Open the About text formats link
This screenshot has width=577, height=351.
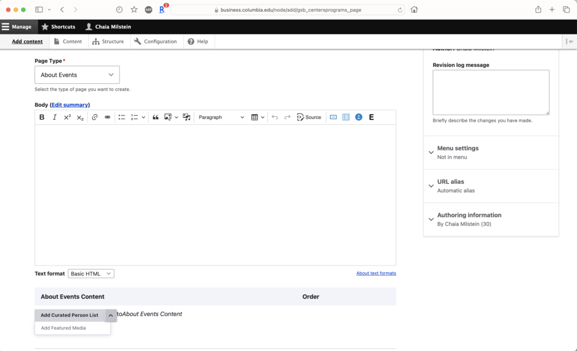(x=376, y=273)
